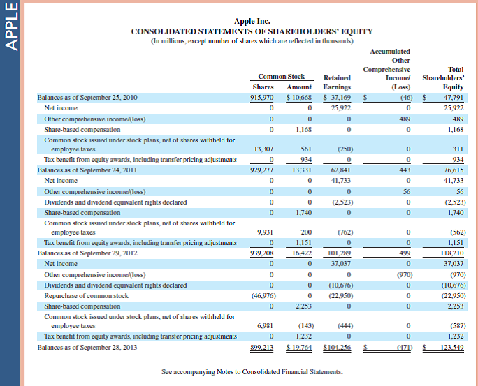
Task: Select tax benefit 1,232 in Amount column
Action: [x=303, y=336]
